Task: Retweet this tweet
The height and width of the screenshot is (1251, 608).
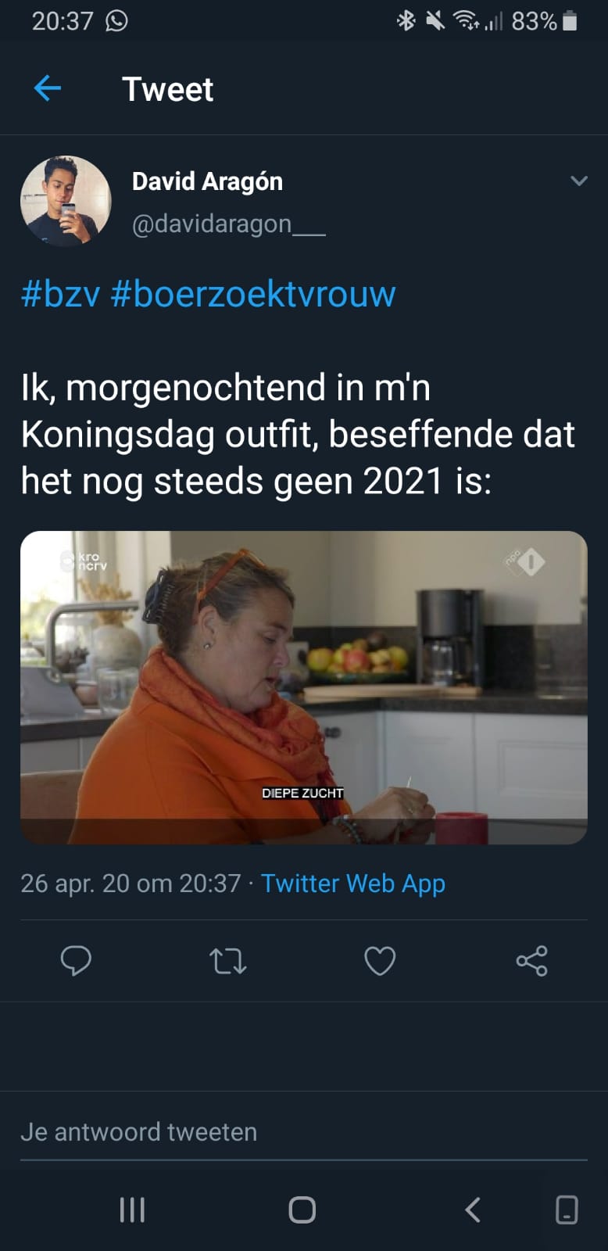Action: point(228,960)
